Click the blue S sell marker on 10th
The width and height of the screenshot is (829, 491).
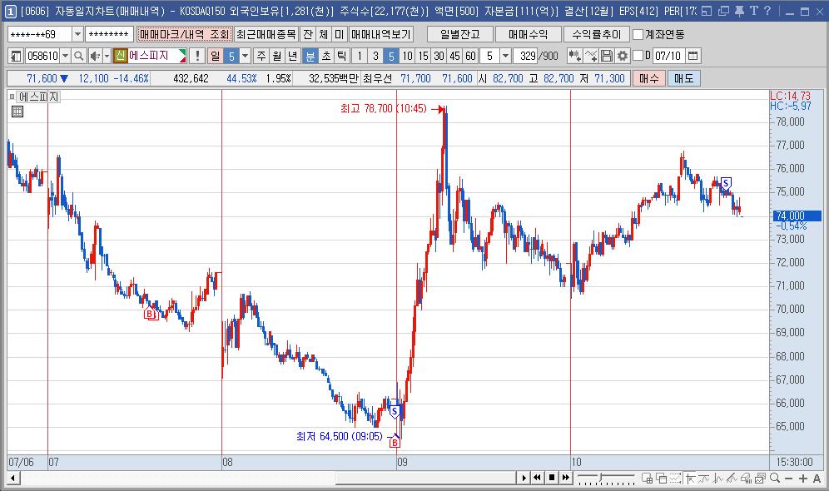click(726, 184)
